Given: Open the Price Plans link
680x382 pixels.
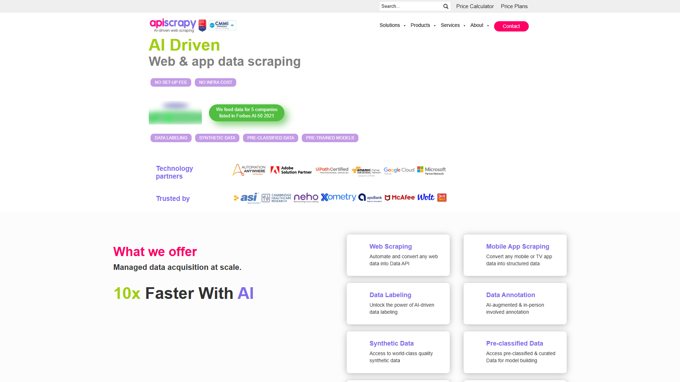Looking at the screenshot, I should (x=514, y=6).
